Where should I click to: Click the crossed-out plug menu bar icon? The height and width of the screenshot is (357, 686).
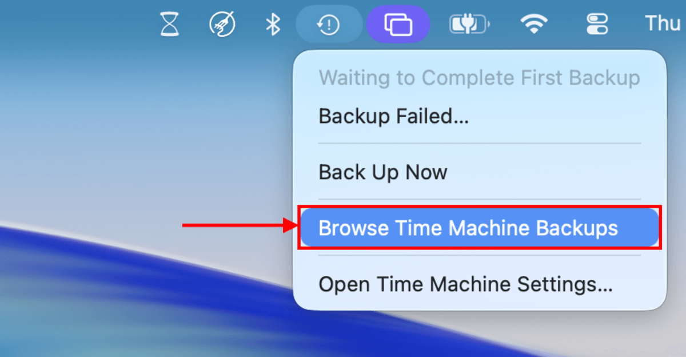(222, 23)
